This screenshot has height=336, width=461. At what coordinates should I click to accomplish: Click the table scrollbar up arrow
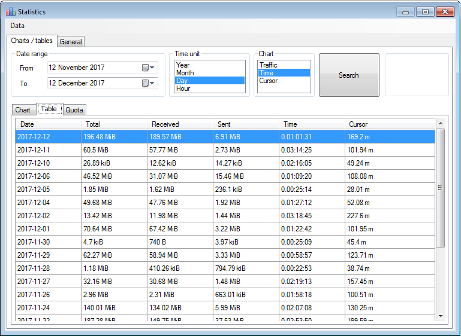441,123
